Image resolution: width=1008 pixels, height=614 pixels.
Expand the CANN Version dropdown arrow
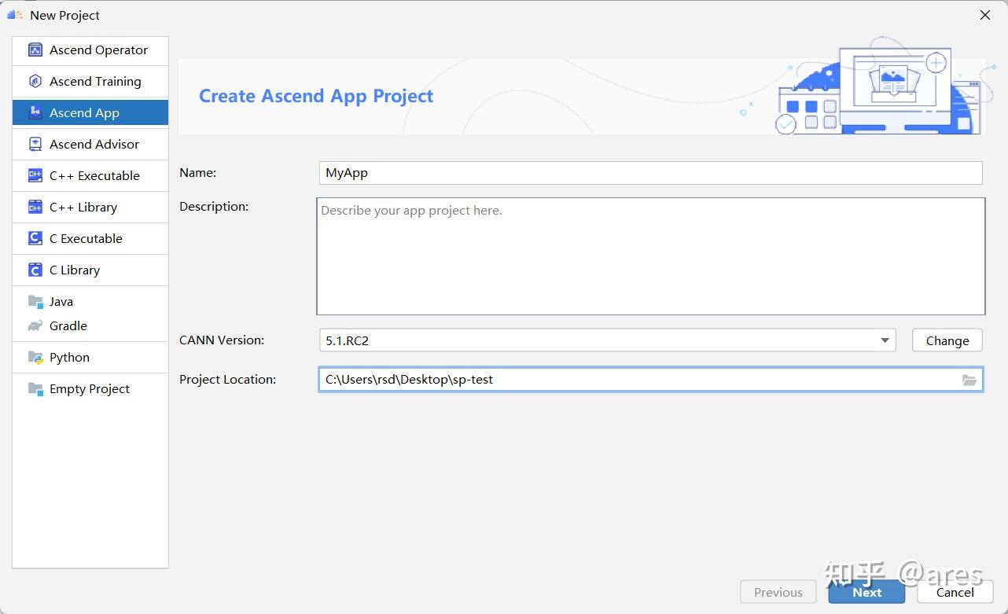(885, 340)
